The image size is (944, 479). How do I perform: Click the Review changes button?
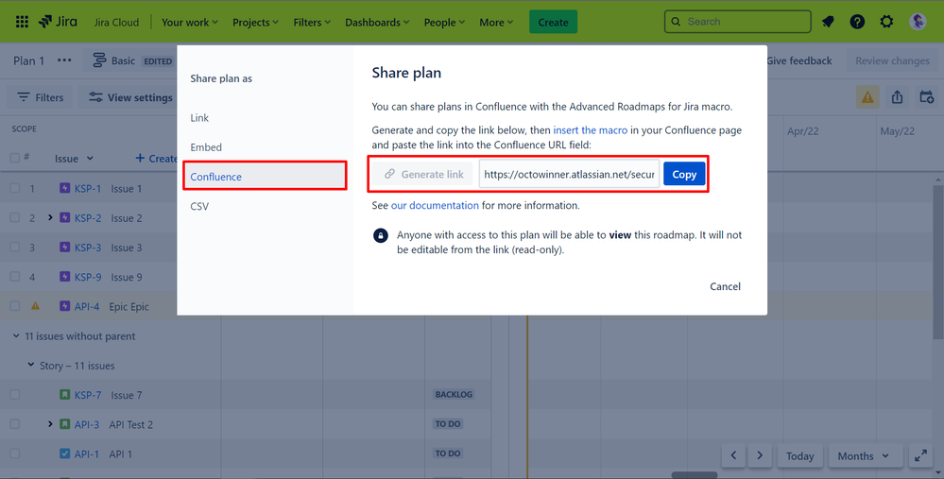point(892,60)
